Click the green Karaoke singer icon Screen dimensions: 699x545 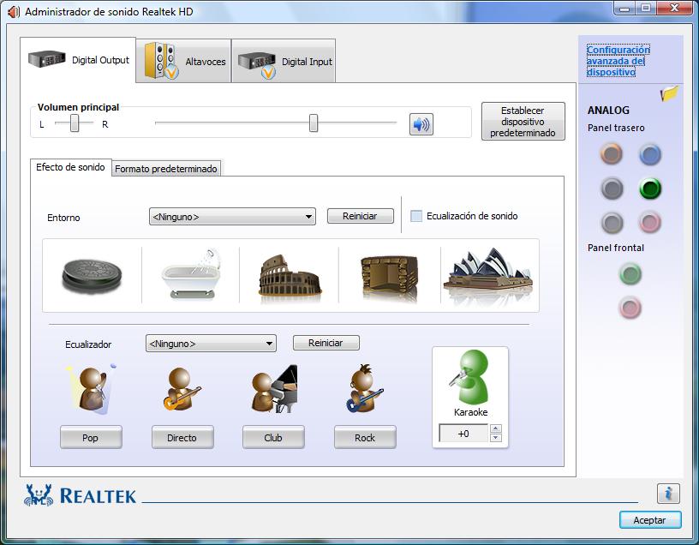469,377
